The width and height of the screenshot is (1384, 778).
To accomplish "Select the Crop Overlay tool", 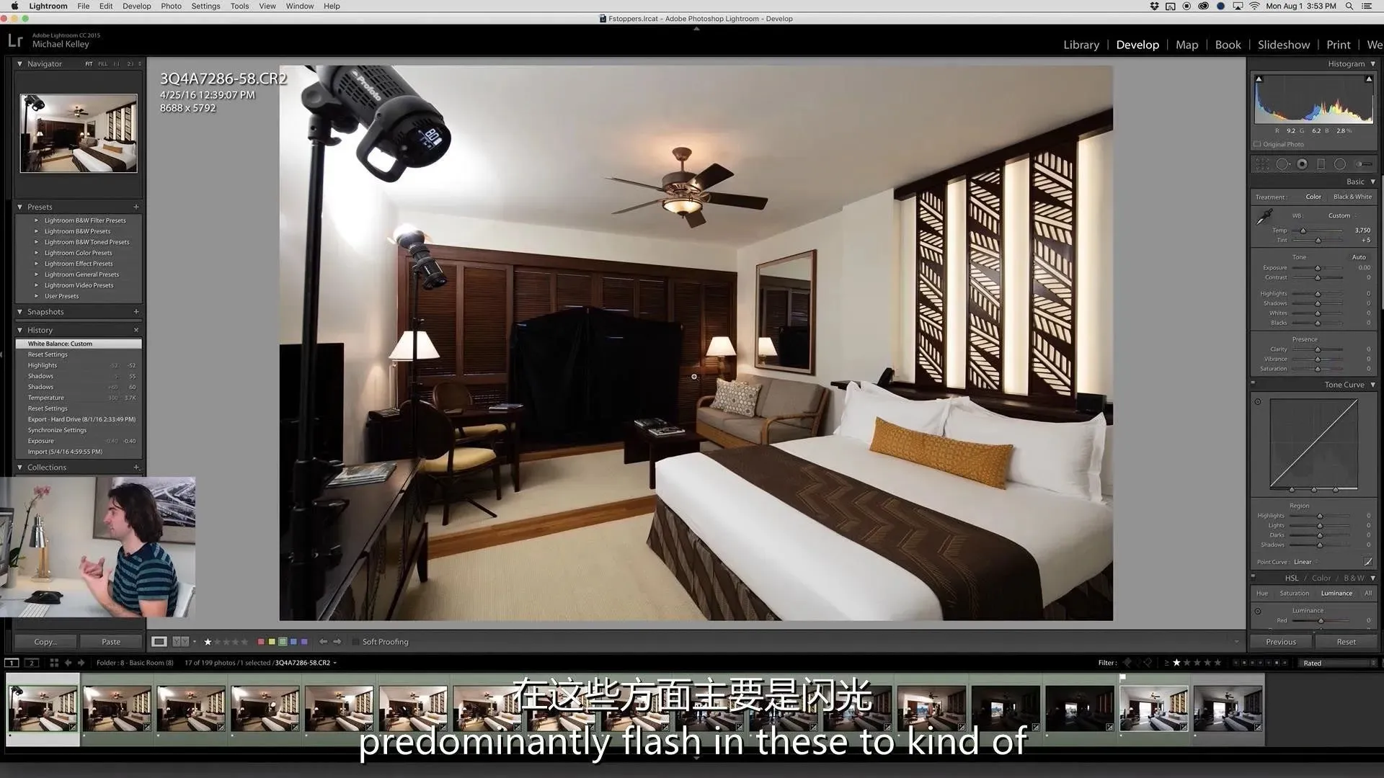I will [1262, 164].
